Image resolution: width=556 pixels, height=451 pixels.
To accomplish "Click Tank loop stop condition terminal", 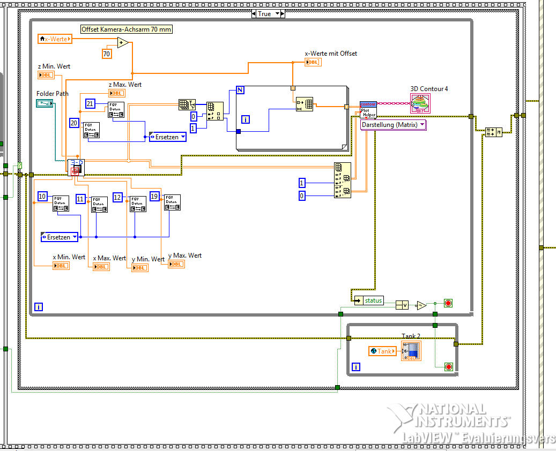I will 449,367.
